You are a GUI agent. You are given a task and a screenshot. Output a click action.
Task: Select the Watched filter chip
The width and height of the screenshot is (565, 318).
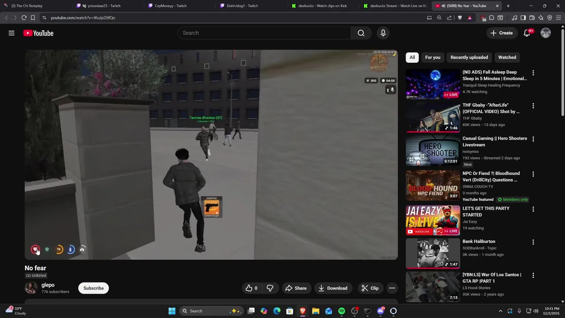(x=507, y=57)
